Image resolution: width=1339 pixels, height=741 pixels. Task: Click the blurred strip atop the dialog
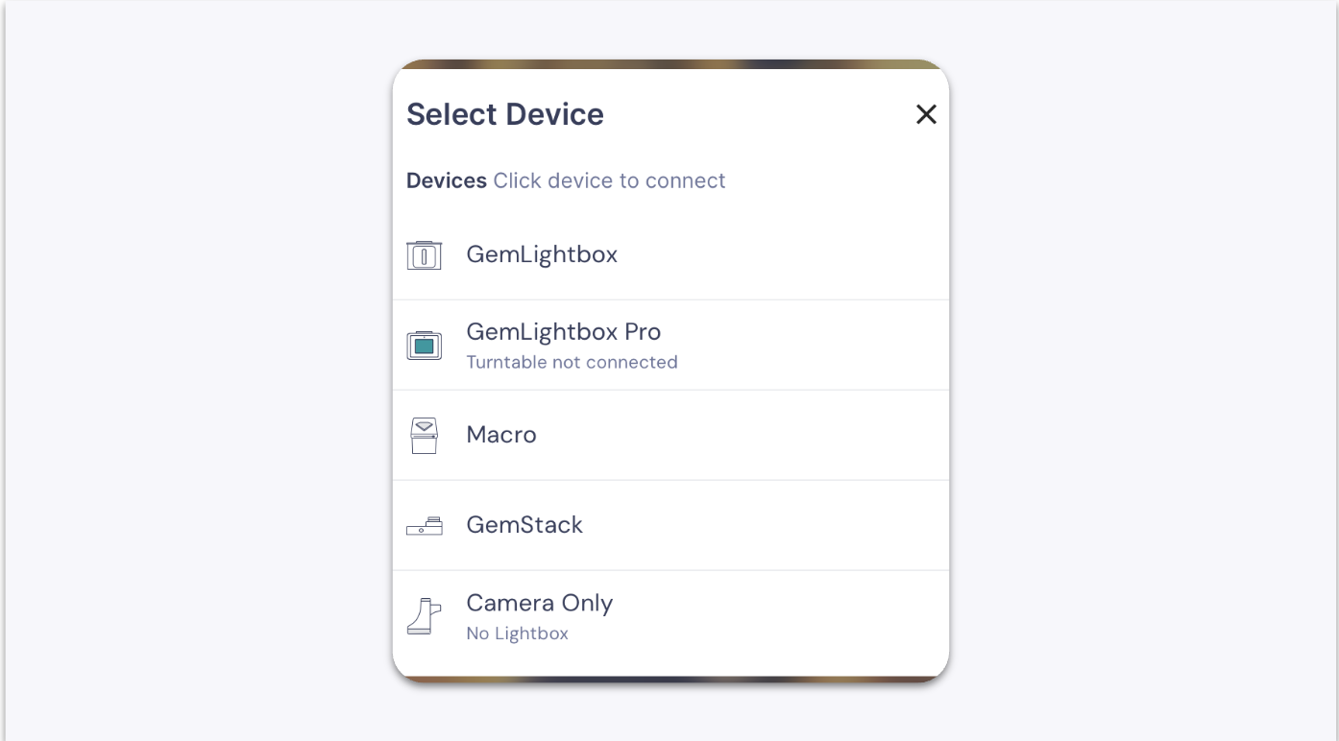pos(670,64)
